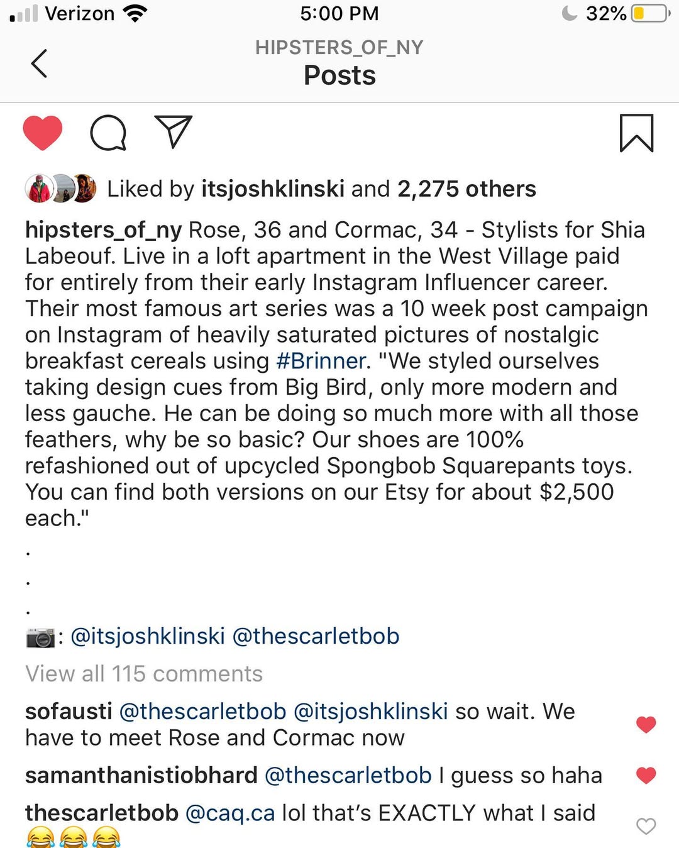Like thescarletbob's comment with heart outline

pos(646,826)
